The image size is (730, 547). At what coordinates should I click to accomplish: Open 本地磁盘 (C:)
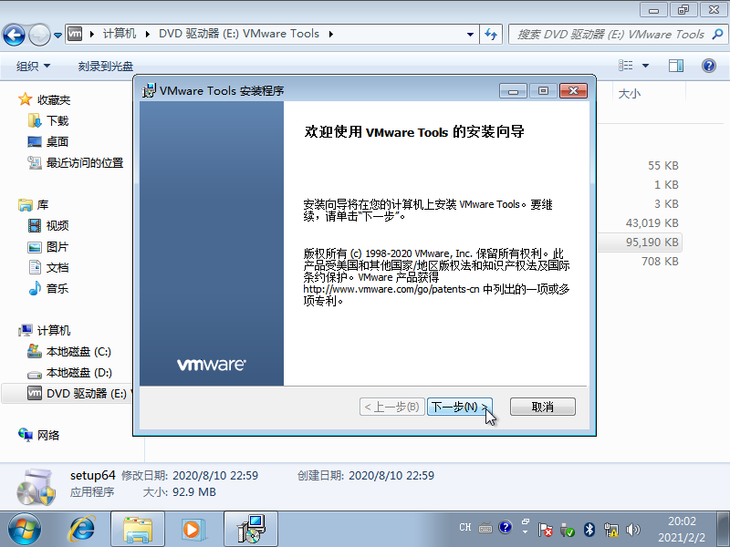click(70, 352)
